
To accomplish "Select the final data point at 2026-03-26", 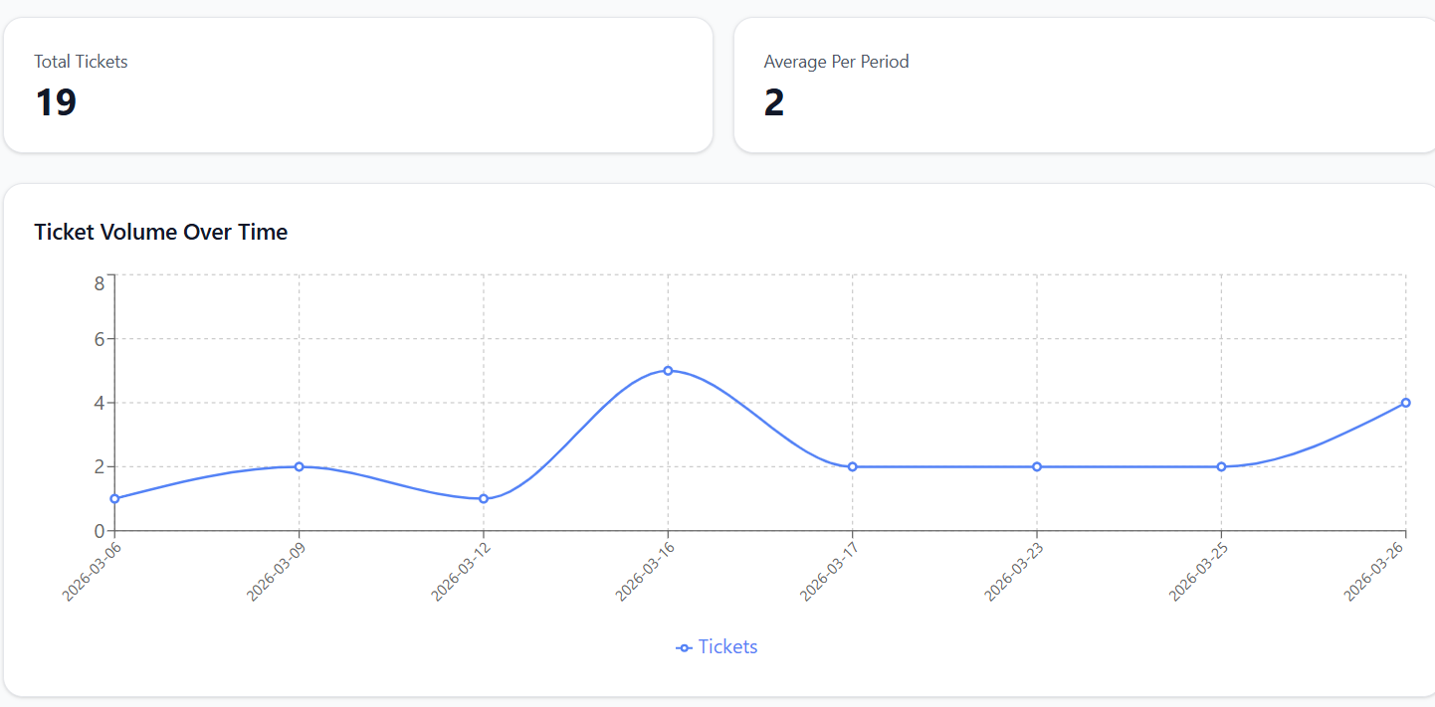I will click(1405, 403).
